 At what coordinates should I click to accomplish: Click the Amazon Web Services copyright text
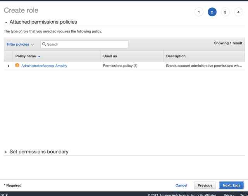point(182,195)
